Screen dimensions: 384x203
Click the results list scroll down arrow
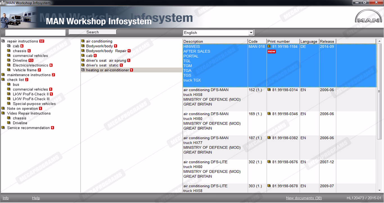coord(379,190)
